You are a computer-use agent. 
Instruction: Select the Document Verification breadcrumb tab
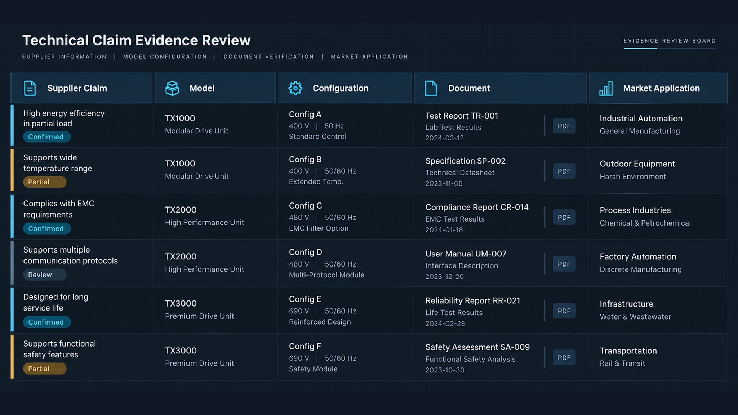[x=269, y=57]
